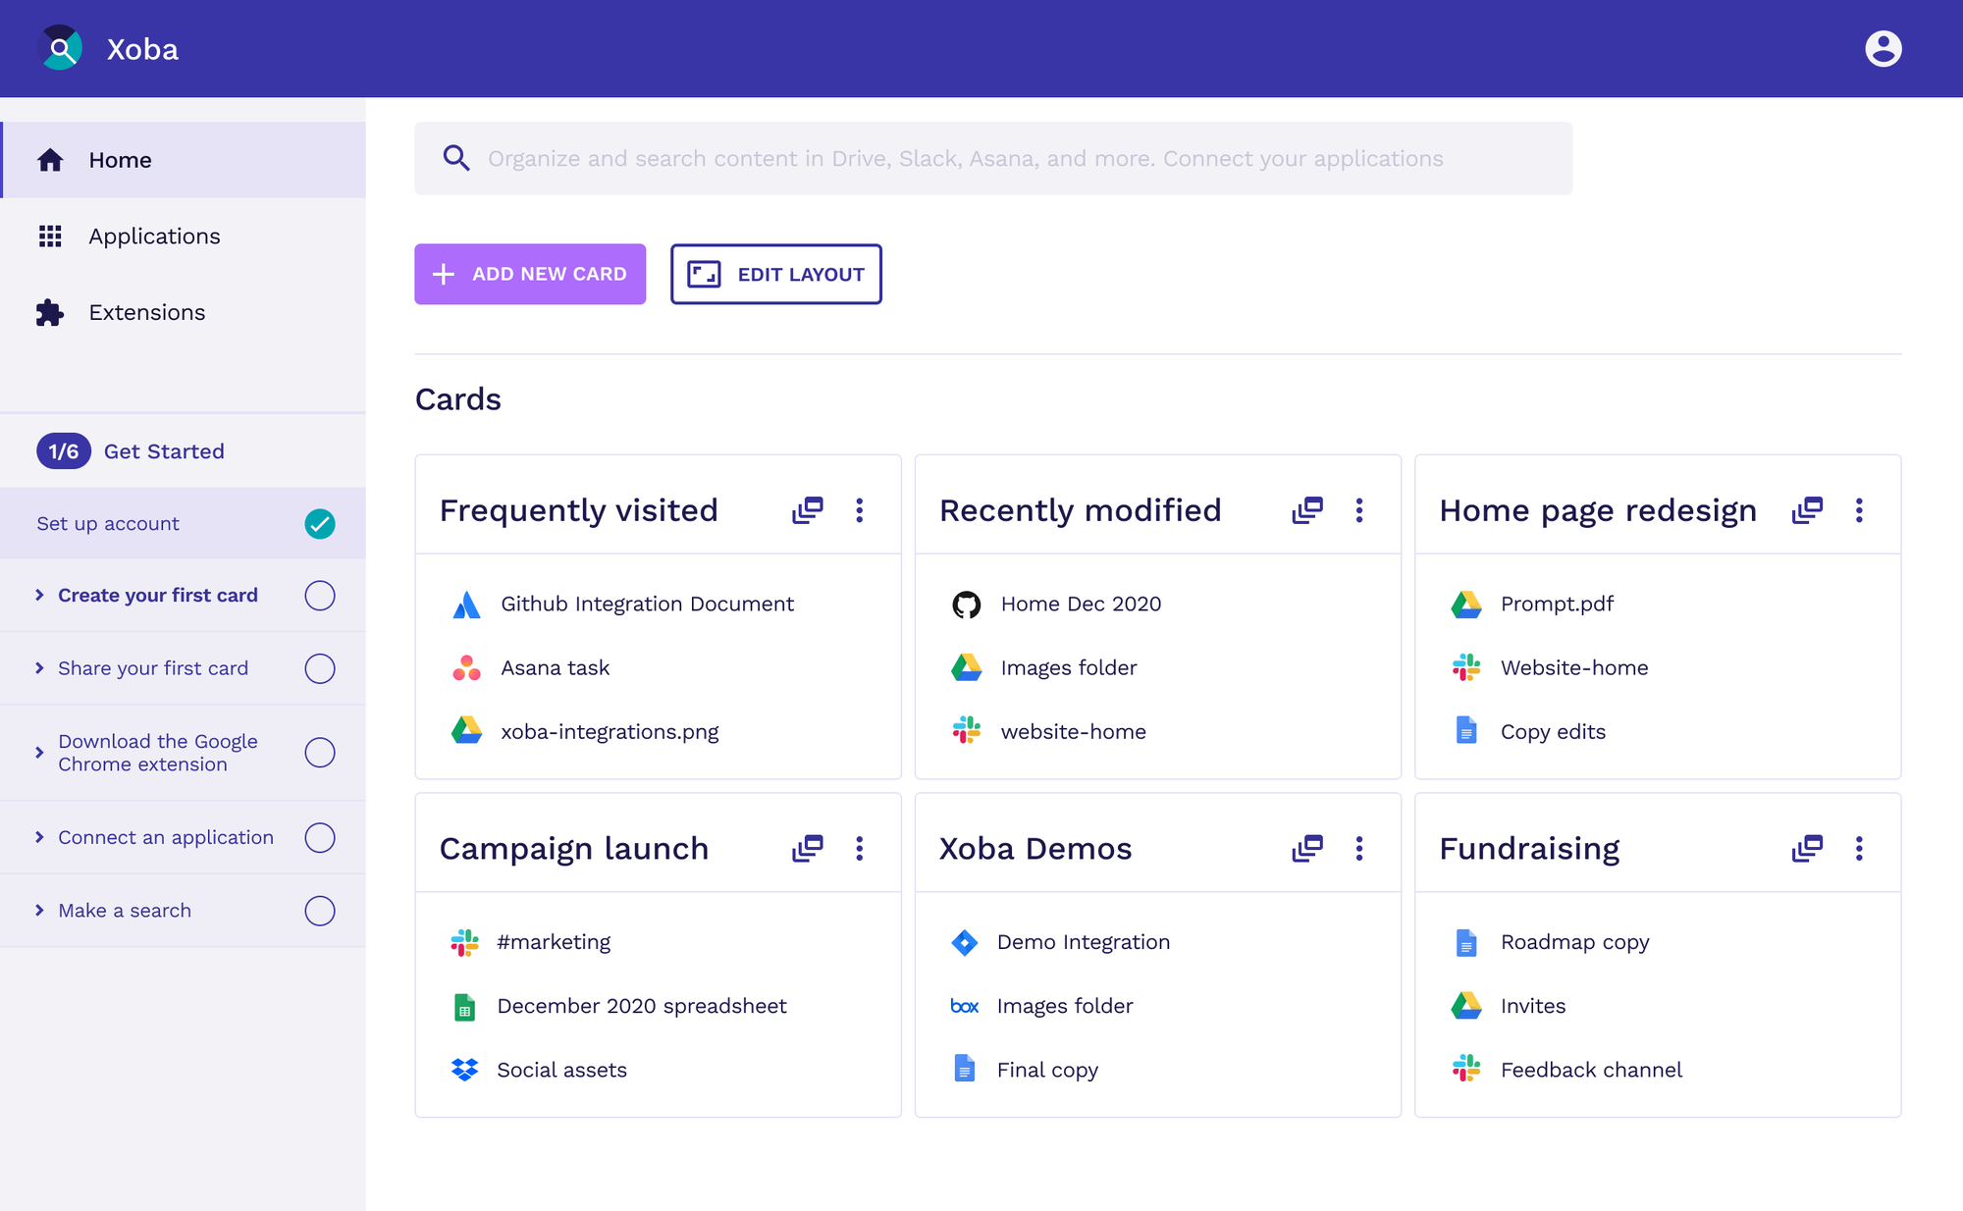Click the Xoba Demos card title

point(1035,849)
